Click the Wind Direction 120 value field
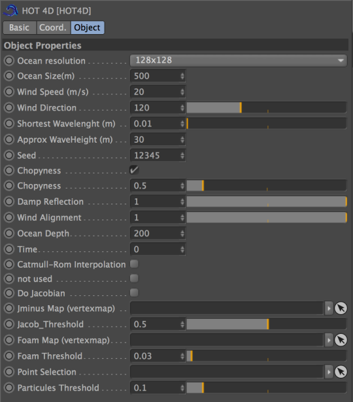 tap(158, 107)
